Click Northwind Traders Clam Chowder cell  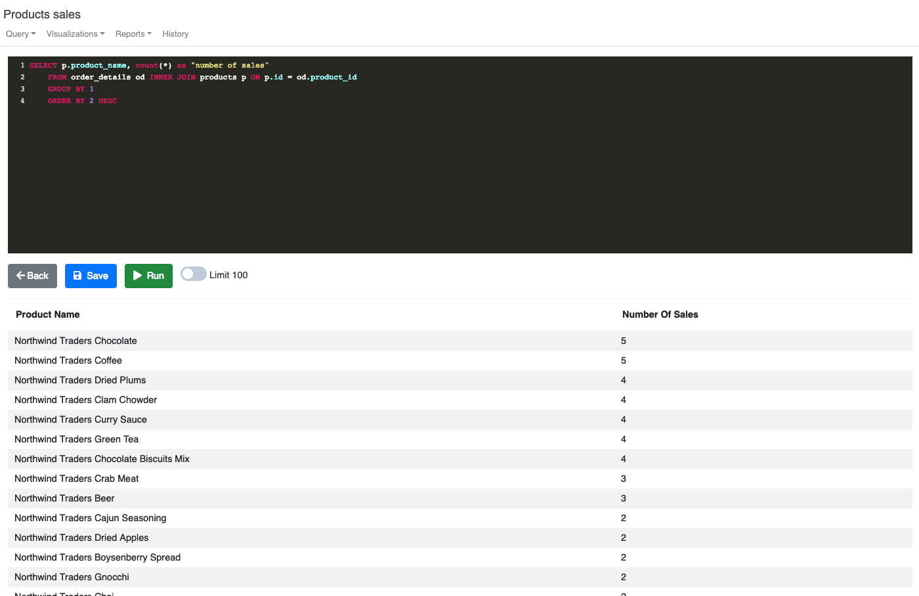(85, 400)
